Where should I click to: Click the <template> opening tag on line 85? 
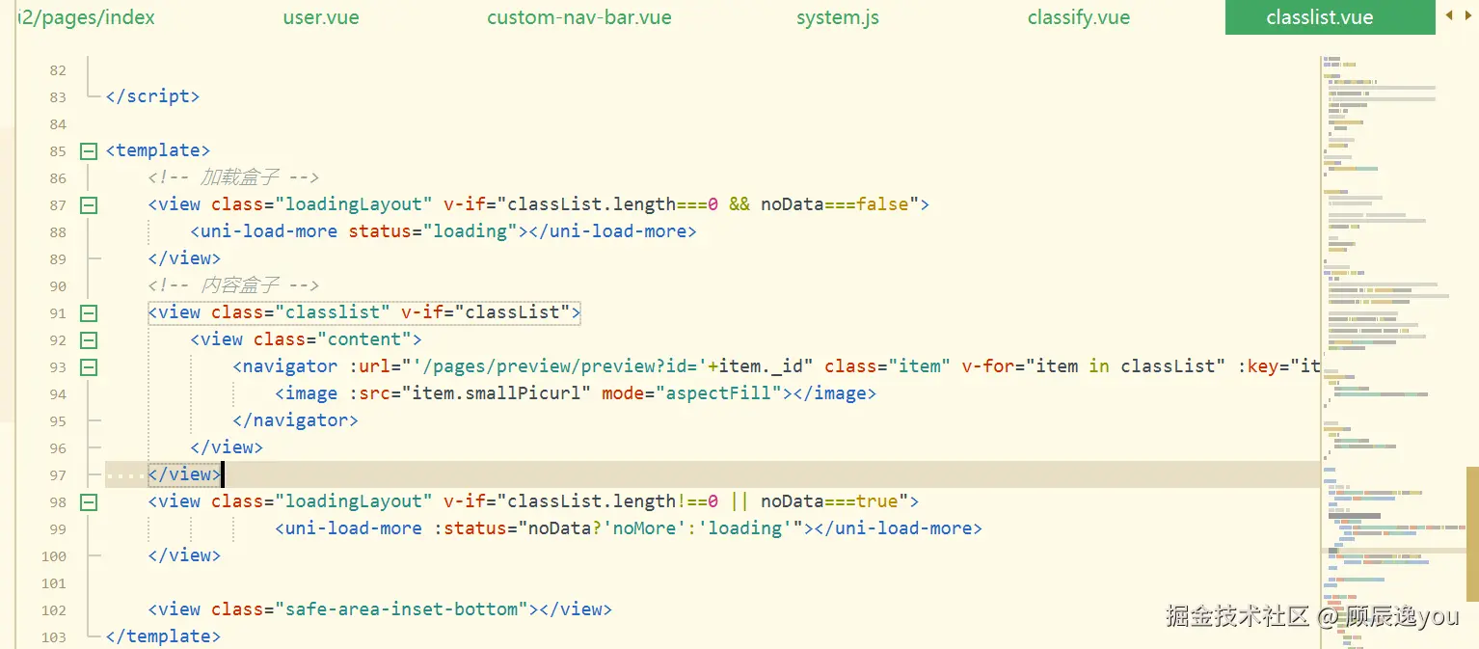158,150
